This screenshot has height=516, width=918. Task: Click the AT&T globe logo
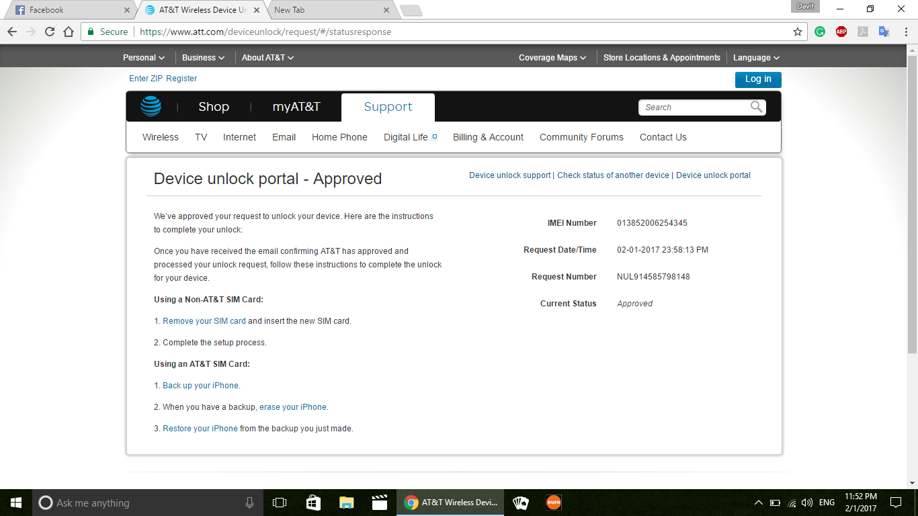[x=151, y=106]
